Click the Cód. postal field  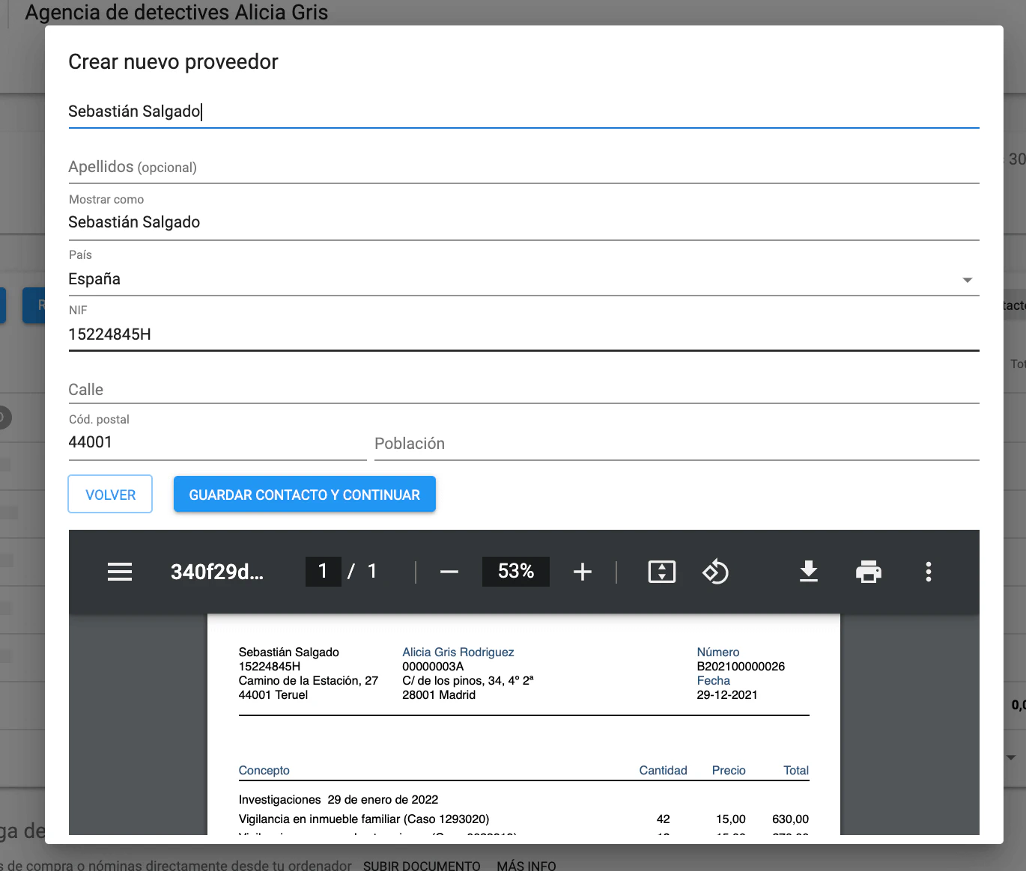[216, 442]
